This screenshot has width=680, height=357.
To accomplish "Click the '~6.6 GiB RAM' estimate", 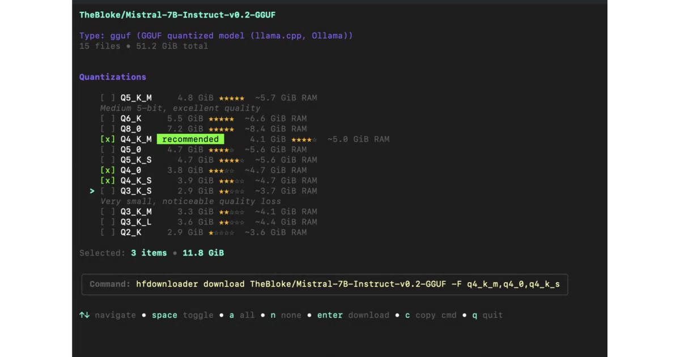I will [x=275, y=119].
